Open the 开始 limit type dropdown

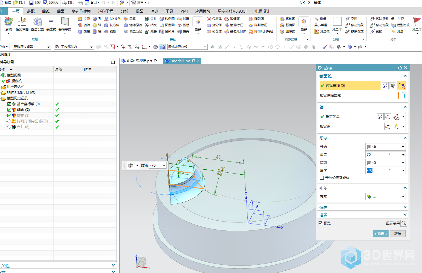pos(385,147)
